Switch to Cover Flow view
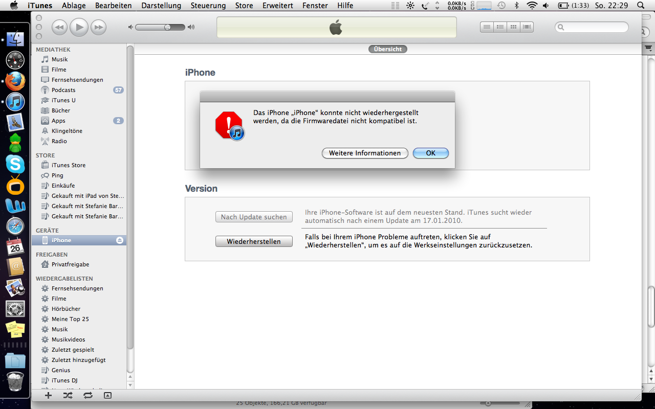 pos(527,27)
